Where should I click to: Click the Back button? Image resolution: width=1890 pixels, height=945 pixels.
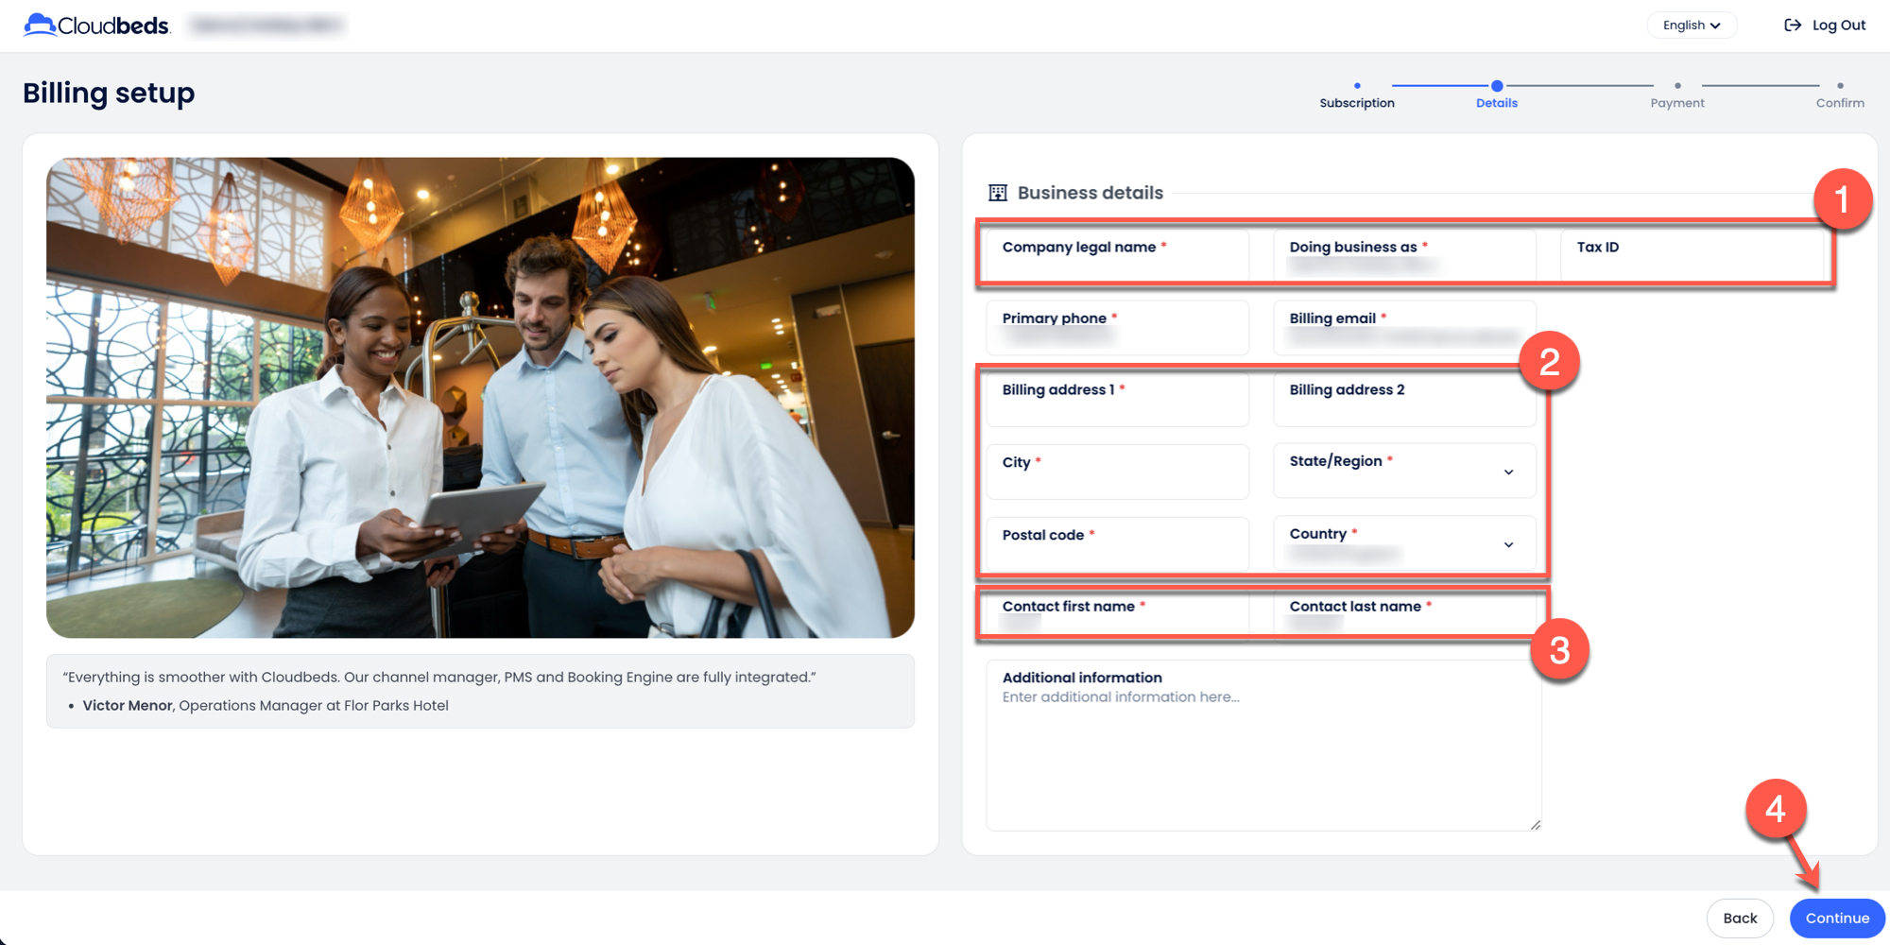[x=1739, y=919]
